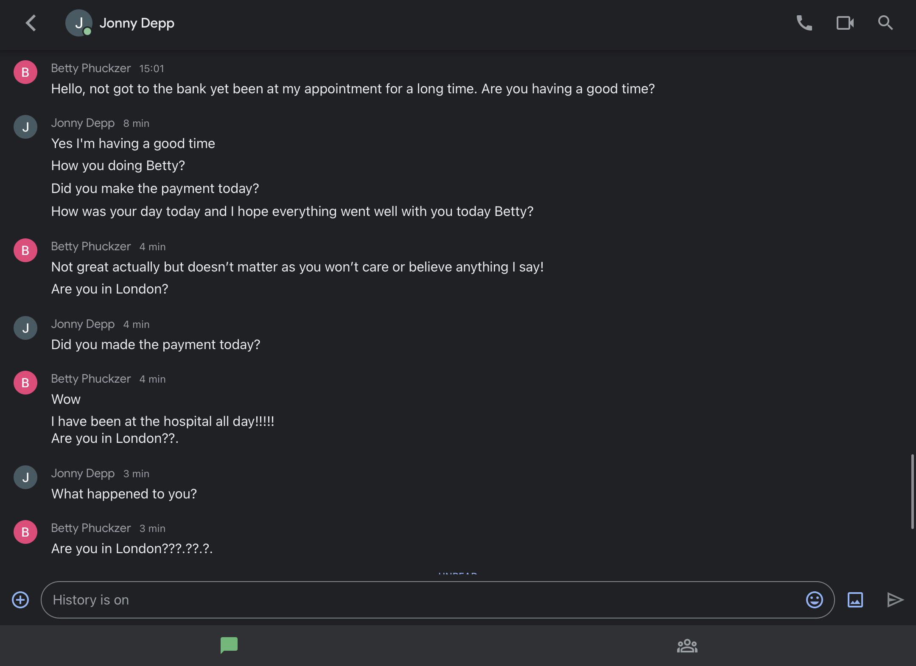Screen dimensions: 916x666
Task: Jump to the UNREAD marker
Action: 458,574
